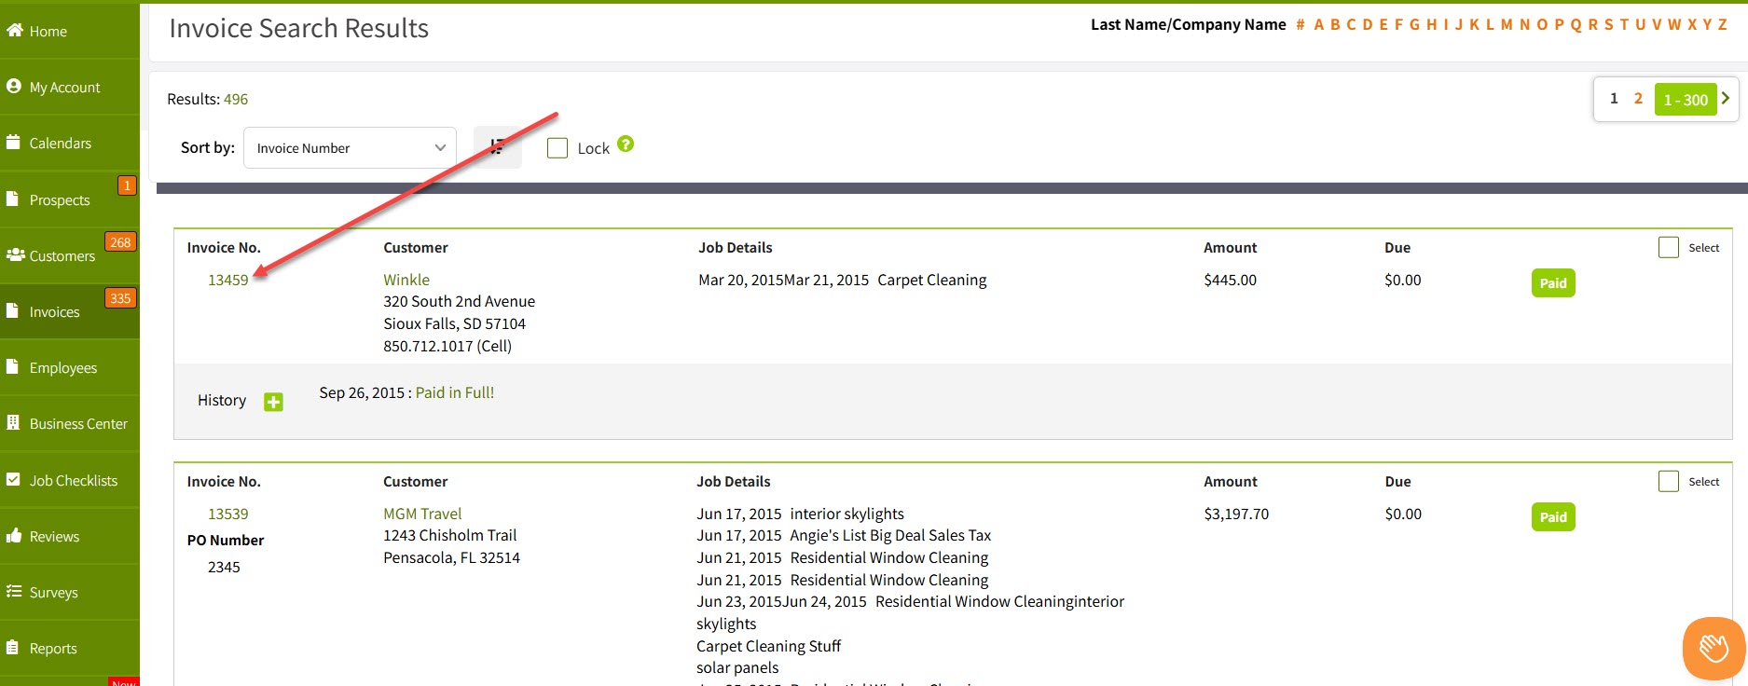Open Employees section
The image size is (1748, 686).
tap(70, 367)
